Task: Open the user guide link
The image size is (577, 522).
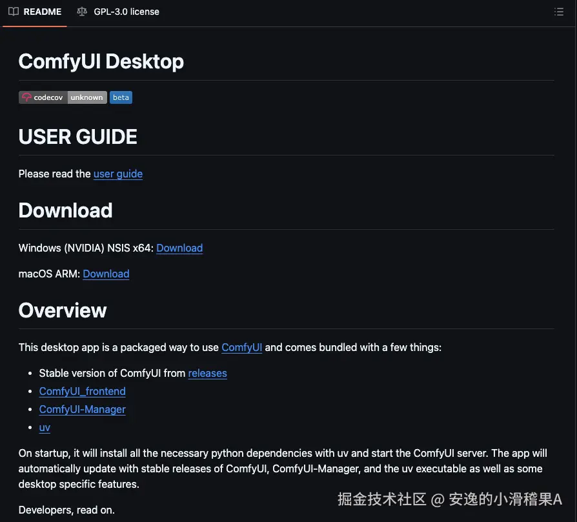Action: (x=117, y=174)
